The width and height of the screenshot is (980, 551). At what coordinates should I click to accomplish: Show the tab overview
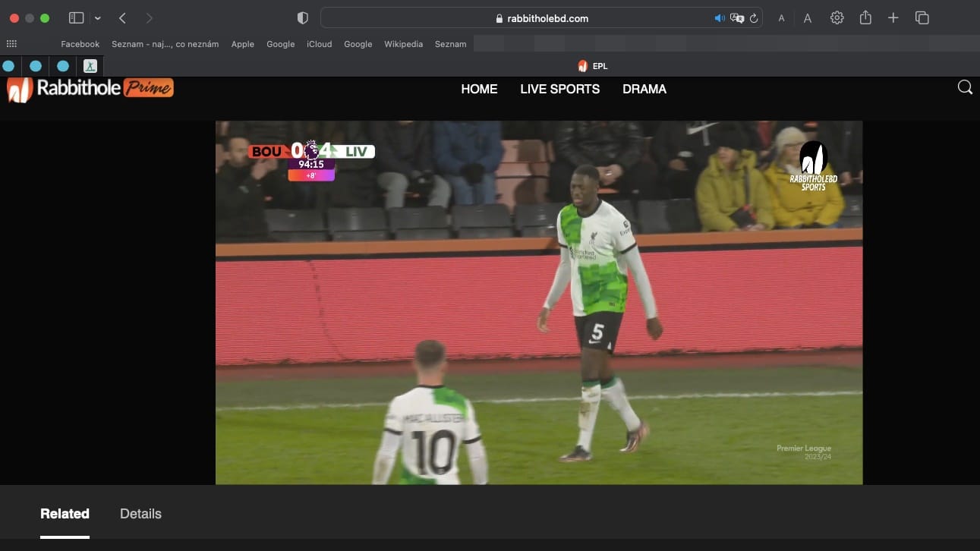coord(922,17)
